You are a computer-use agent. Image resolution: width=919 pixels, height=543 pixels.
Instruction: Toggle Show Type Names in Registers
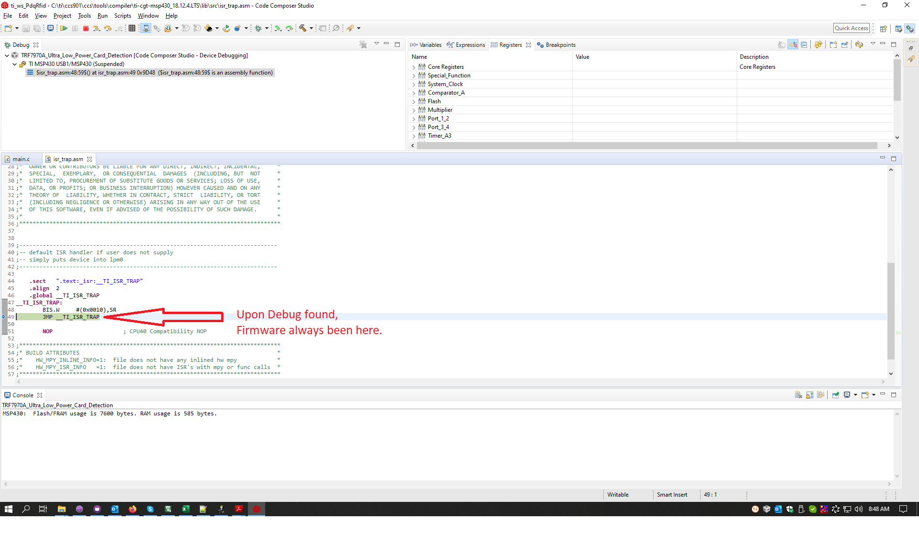pos(782,45)
